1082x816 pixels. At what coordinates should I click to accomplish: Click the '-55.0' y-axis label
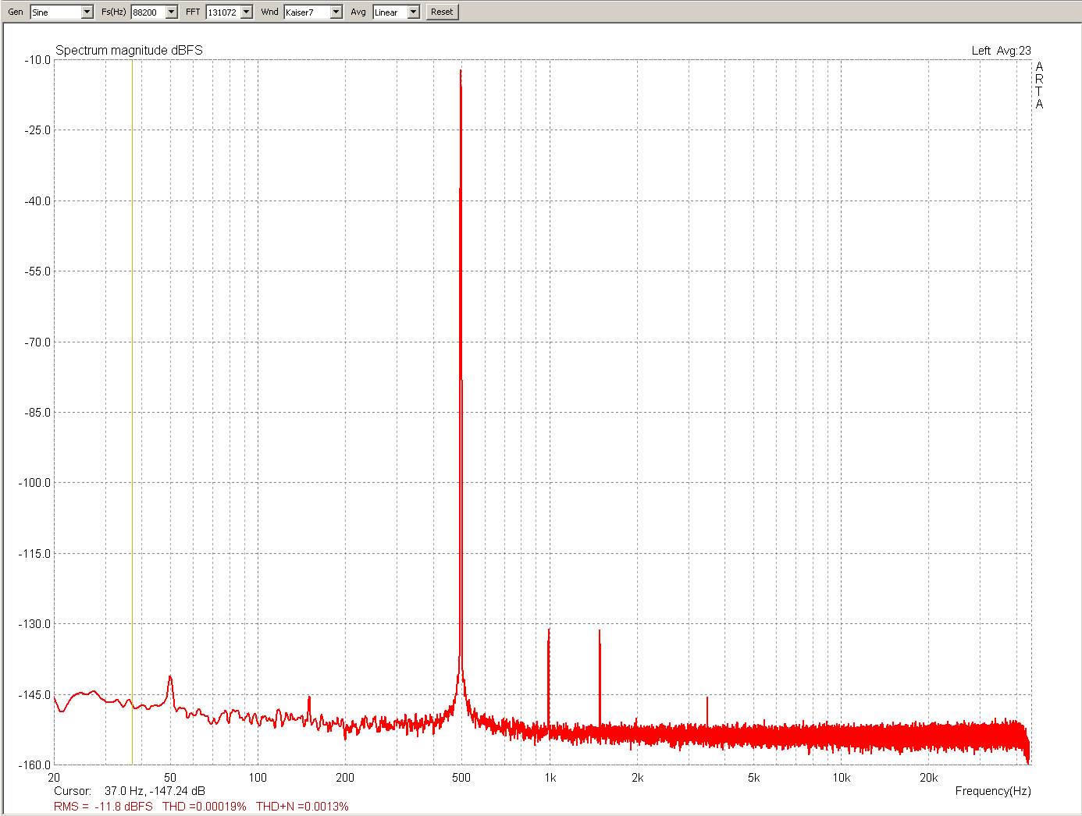[x=37, y=271]
